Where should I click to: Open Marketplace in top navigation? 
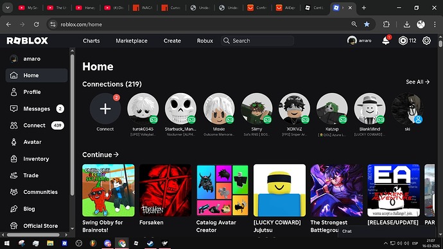[132, 40]
